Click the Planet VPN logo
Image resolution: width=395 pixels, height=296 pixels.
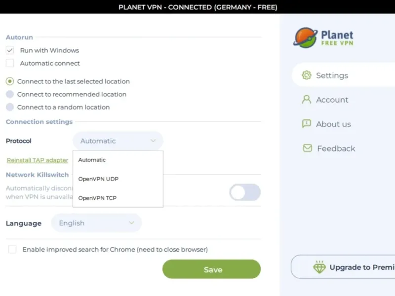(323, 37)
